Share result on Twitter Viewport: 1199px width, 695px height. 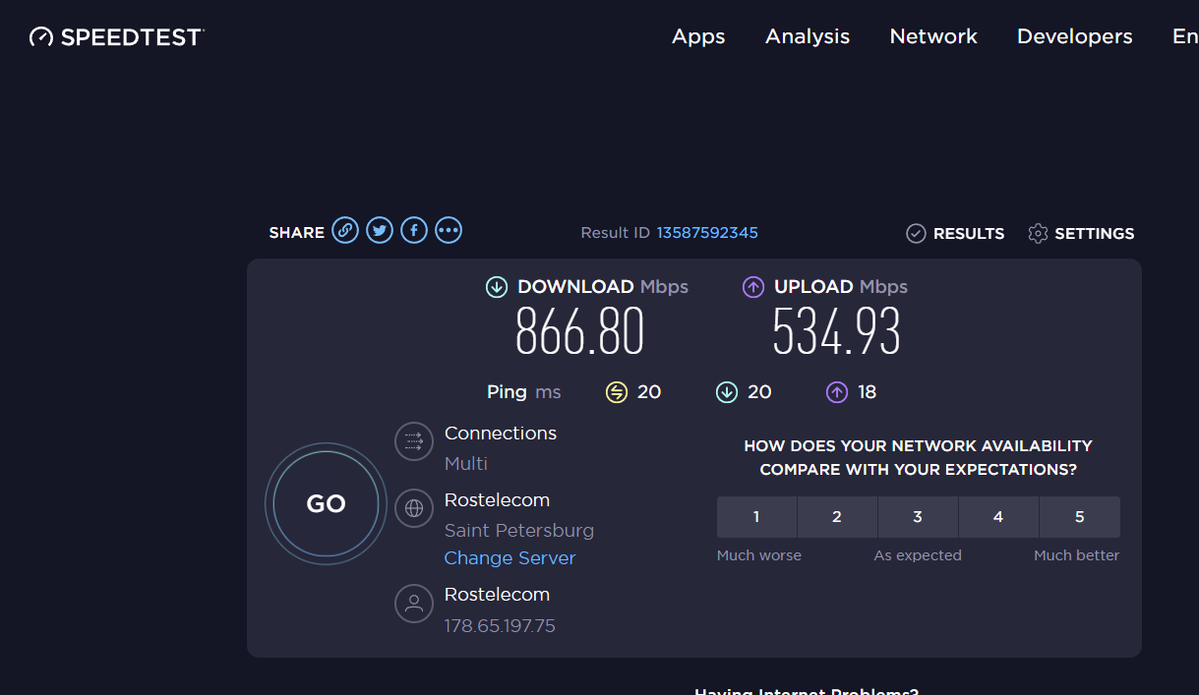pyautogui.click(x=380, y=231)
